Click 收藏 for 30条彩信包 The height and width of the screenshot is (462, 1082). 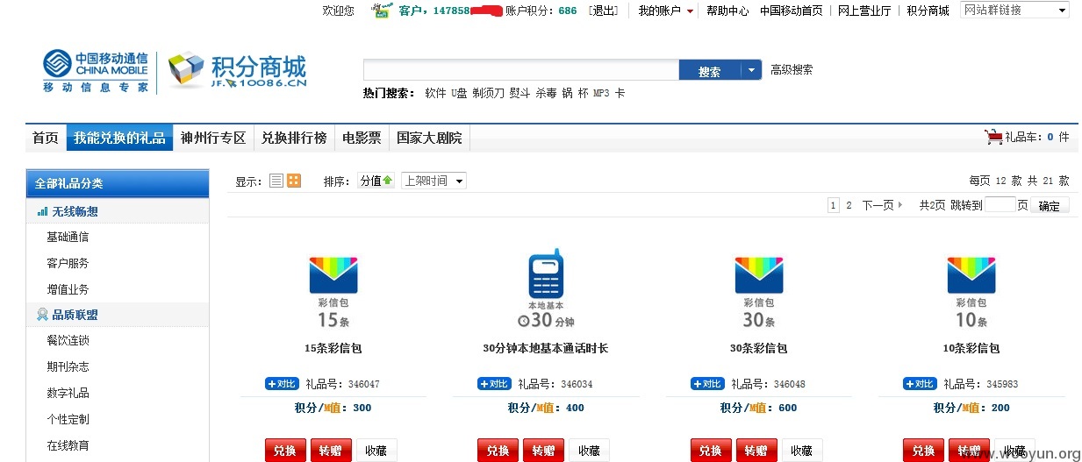coord(802,451)
